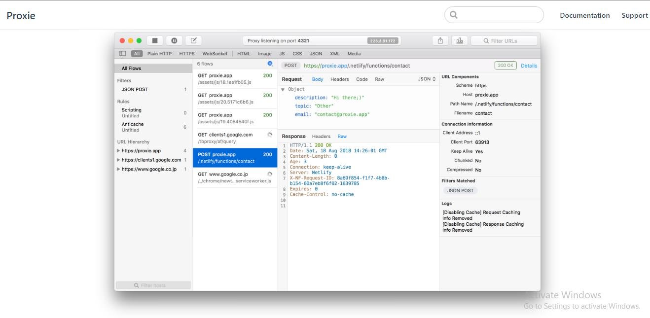650x318 pixels.
Task: Filter flows by CSS type
Action: tap(297, 54)
